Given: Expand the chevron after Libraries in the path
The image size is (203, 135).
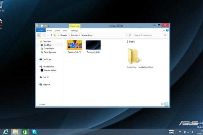Looking at the screenshot, I should [x=69, y=35].
